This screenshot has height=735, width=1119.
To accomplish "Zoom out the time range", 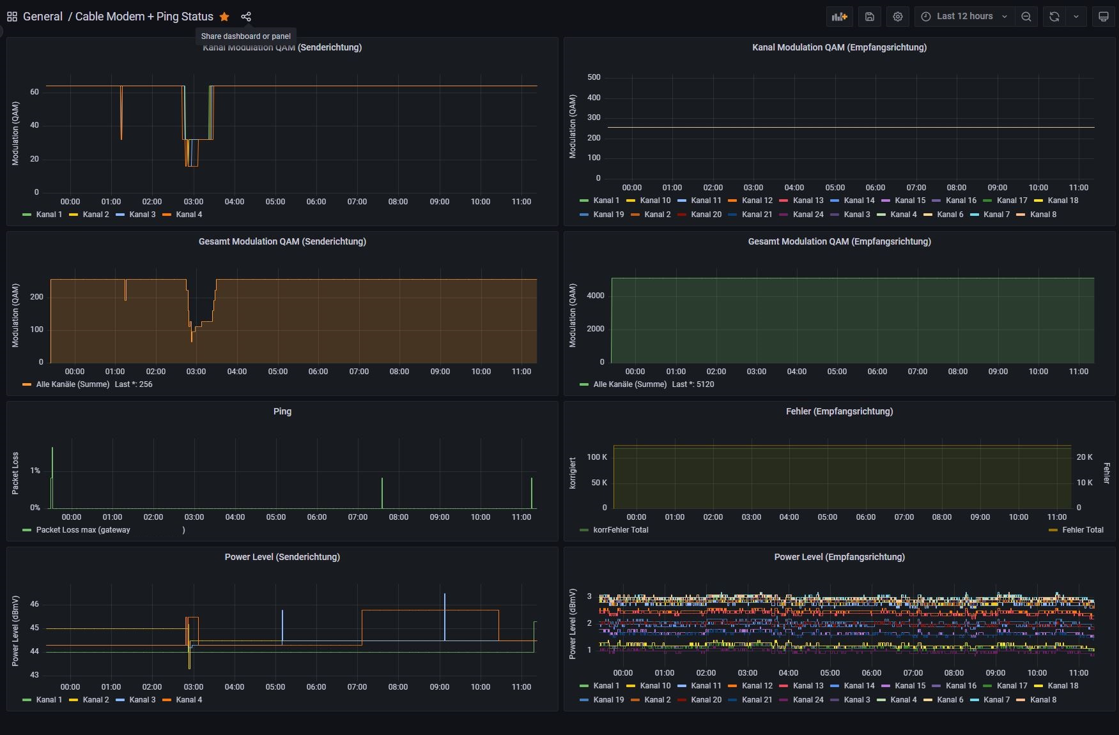I will (1026, 17).
